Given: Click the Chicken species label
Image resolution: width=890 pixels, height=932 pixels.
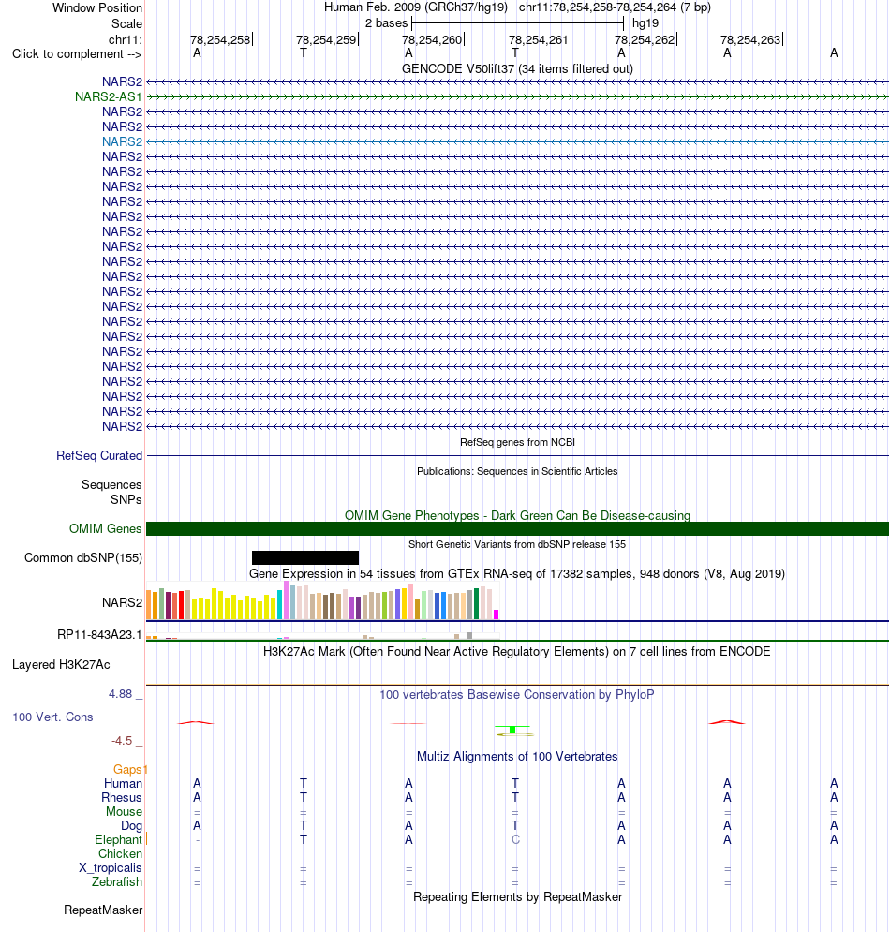Looking at the screenshot, I should coord(120,853).
